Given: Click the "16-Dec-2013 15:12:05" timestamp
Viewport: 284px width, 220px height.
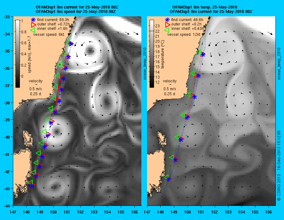Looking at the screenshot, I should pyautogui.click(x=279, y=150).
